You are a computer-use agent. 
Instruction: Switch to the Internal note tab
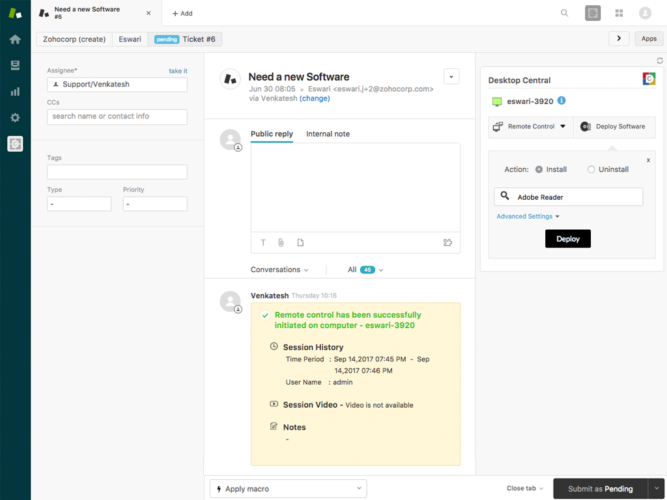[328, 133]
